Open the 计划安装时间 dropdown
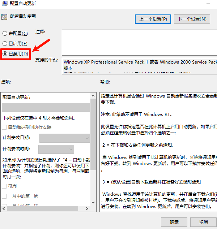This screenshot has width=217, height=229. pyautogui.click(x=56, y=149)
